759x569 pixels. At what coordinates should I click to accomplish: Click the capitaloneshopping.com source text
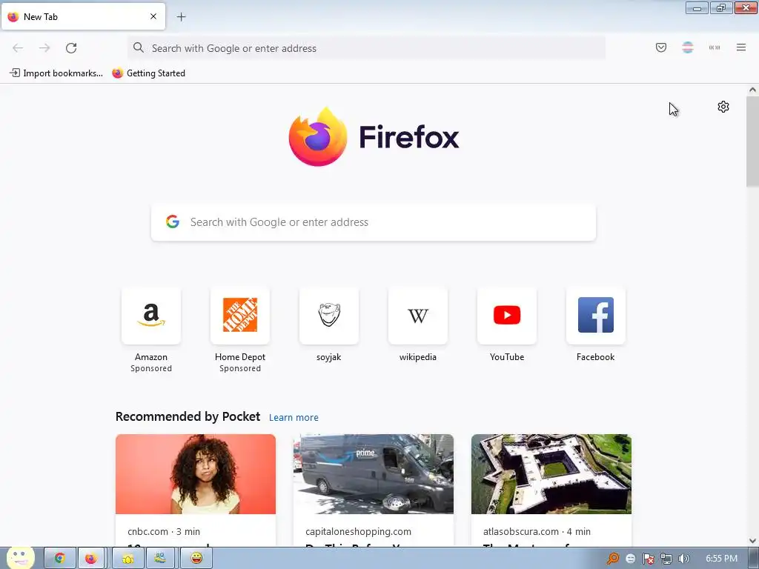358,531
